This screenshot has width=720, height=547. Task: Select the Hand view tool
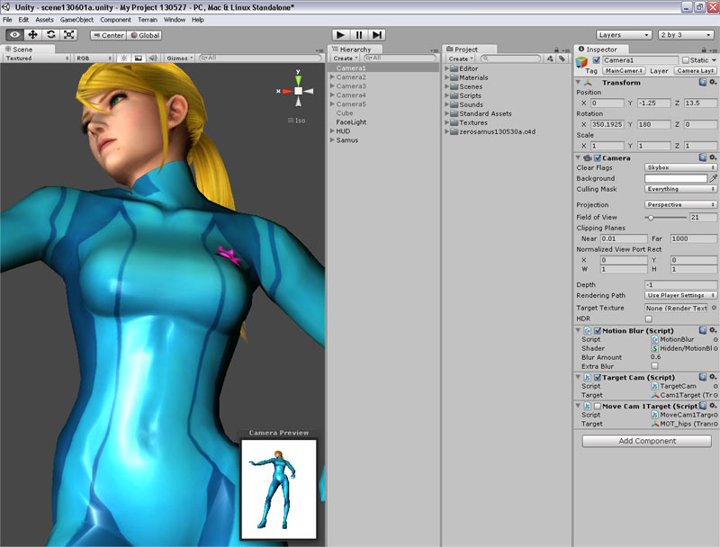(14, 35)
